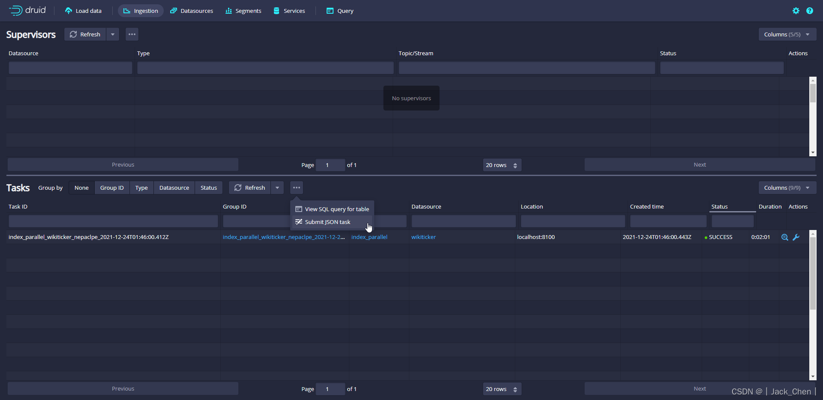
Task: Edit Tasks page number field
Action: 330,389
